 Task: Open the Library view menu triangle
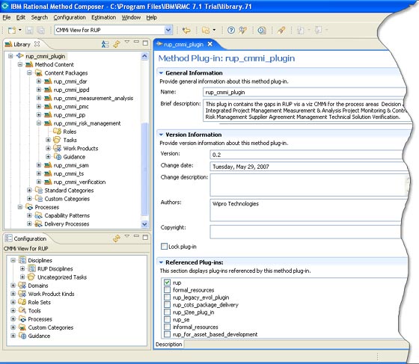pos(127,42)
